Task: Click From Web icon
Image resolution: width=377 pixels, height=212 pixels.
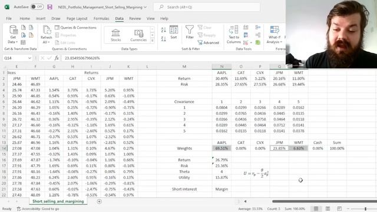Action: (x=24, y=35)
